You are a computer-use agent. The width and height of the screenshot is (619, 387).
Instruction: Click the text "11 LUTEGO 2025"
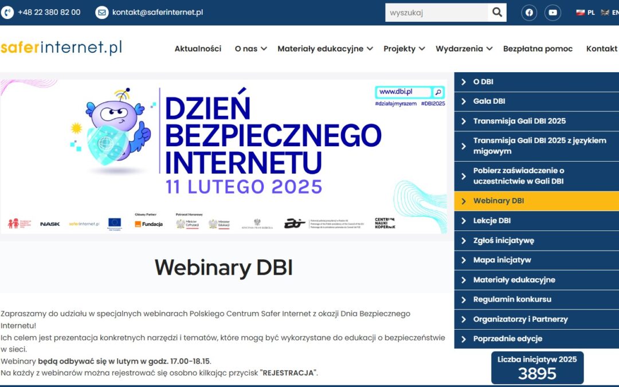pyautogui.click(x=244, y=187)
